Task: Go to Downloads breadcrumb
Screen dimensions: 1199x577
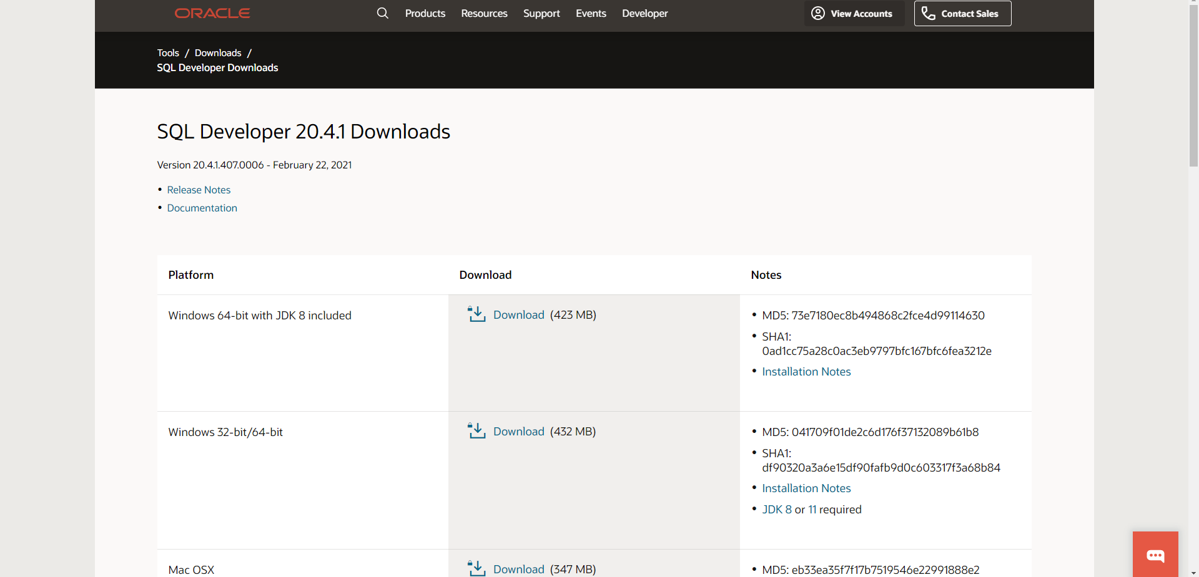Action: pos(218,53)
